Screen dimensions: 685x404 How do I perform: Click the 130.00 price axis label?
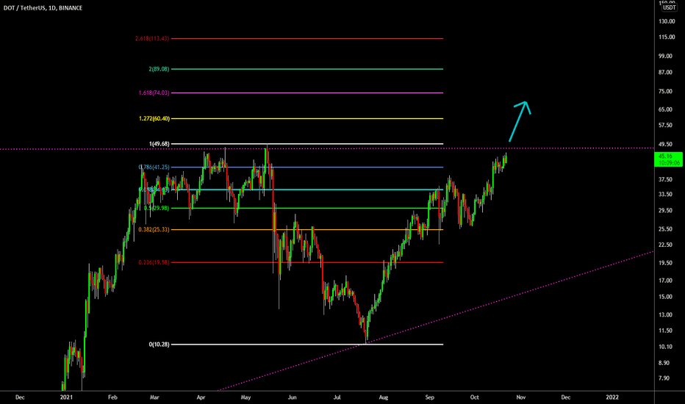pyautogui.click(x=667, y=21)
